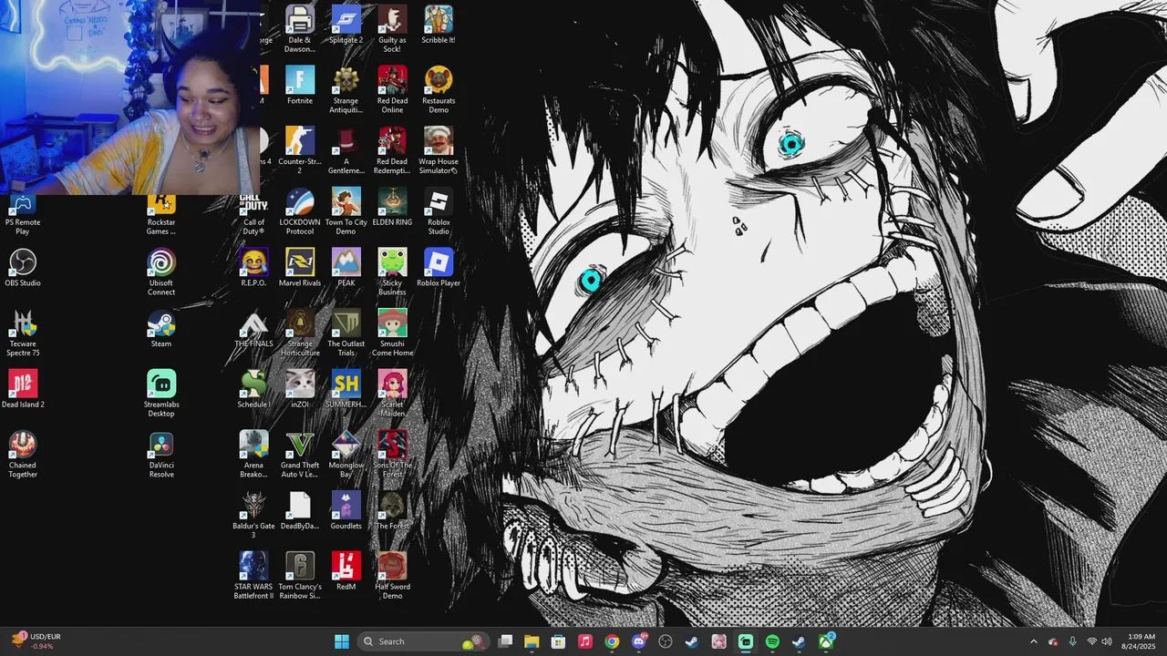Viewport: 1167px width, 656px height.
Task: Select THE FINALS desktop icon
Action: (253, 329)
